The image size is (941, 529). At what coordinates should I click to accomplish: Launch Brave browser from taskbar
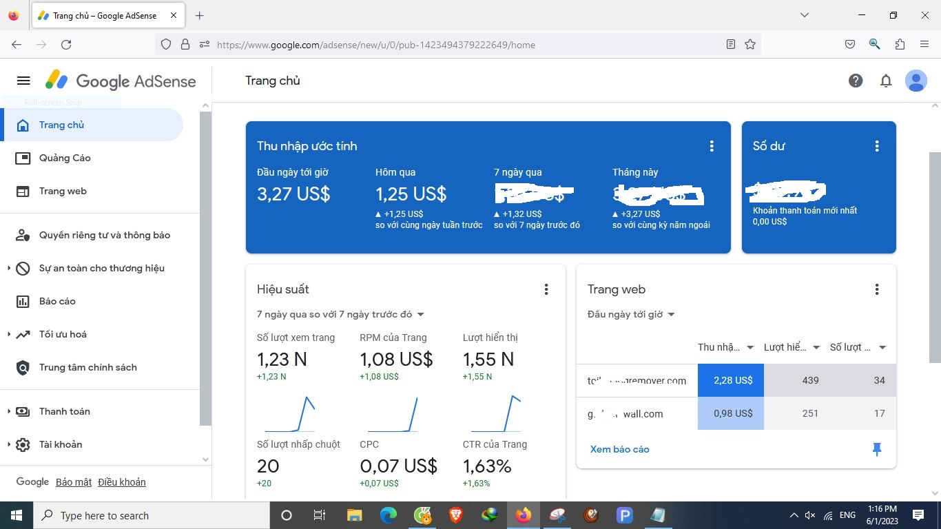pyautogui.click(x=456, y=515)
